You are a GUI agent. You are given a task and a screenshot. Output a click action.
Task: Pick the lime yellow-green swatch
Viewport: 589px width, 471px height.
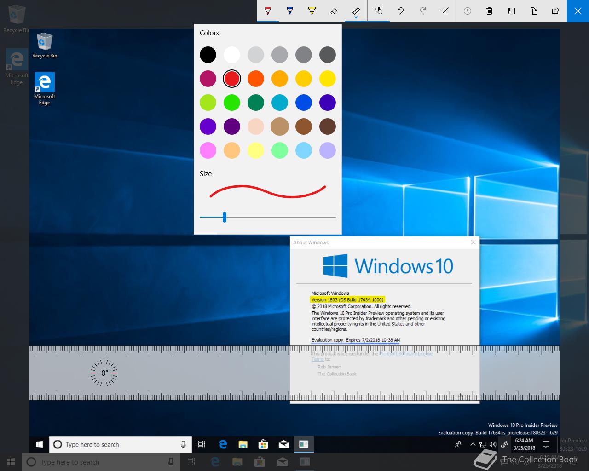coord(208,103)
